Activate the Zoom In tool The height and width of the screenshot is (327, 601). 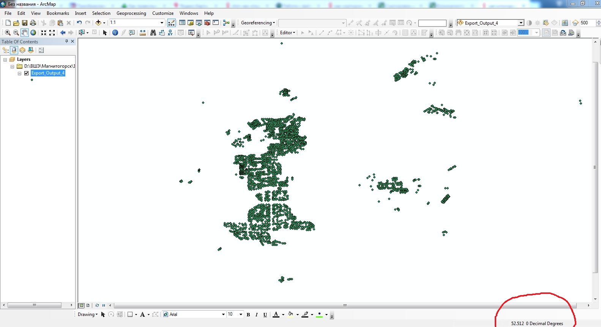8,33
